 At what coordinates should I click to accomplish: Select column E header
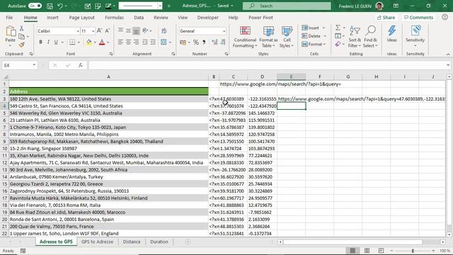(x=291, y=76)
